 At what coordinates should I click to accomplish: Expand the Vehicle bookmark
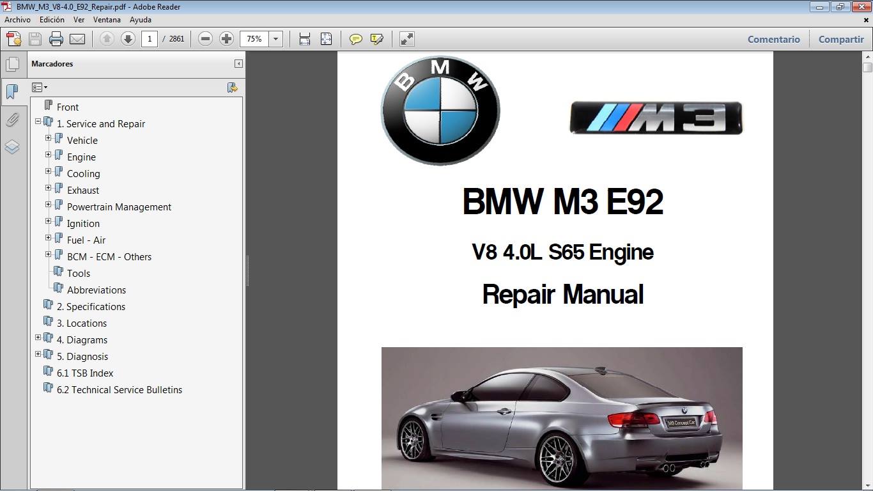pos(49,137)
